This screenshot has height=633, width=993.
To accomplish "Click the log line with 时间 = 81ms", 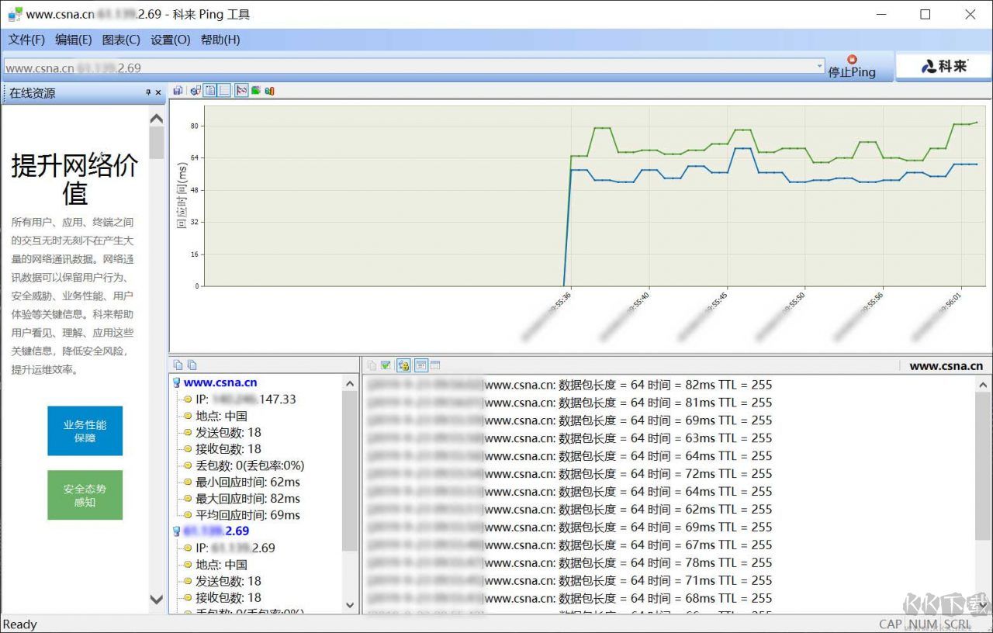I will (570, 403).
